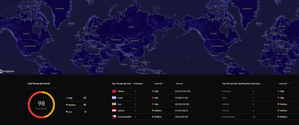The height and width of the screenshot is (125, 299).
Task: Click the Source column header
Action: tap(179, 84)
